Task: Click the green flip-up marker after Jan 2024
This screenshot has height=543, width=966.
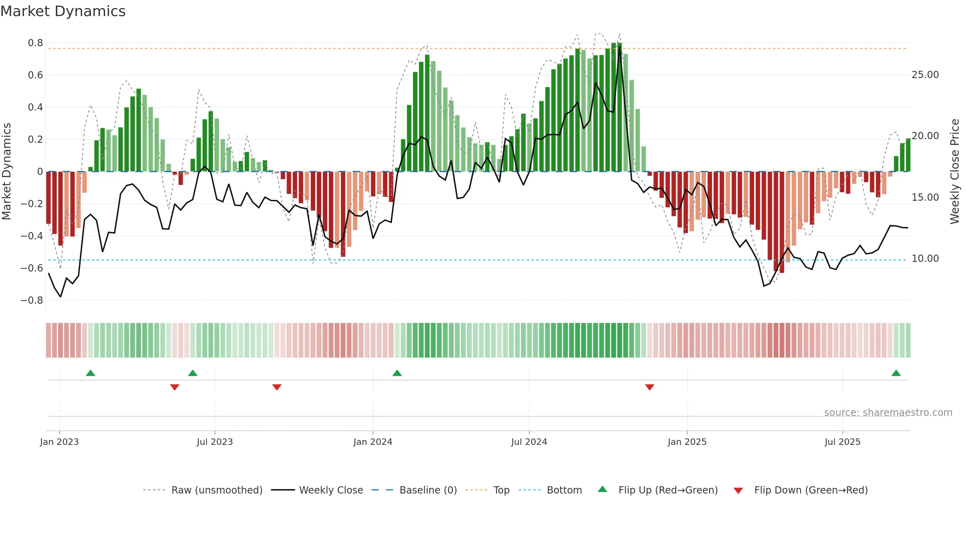Action: pos(397,373)
